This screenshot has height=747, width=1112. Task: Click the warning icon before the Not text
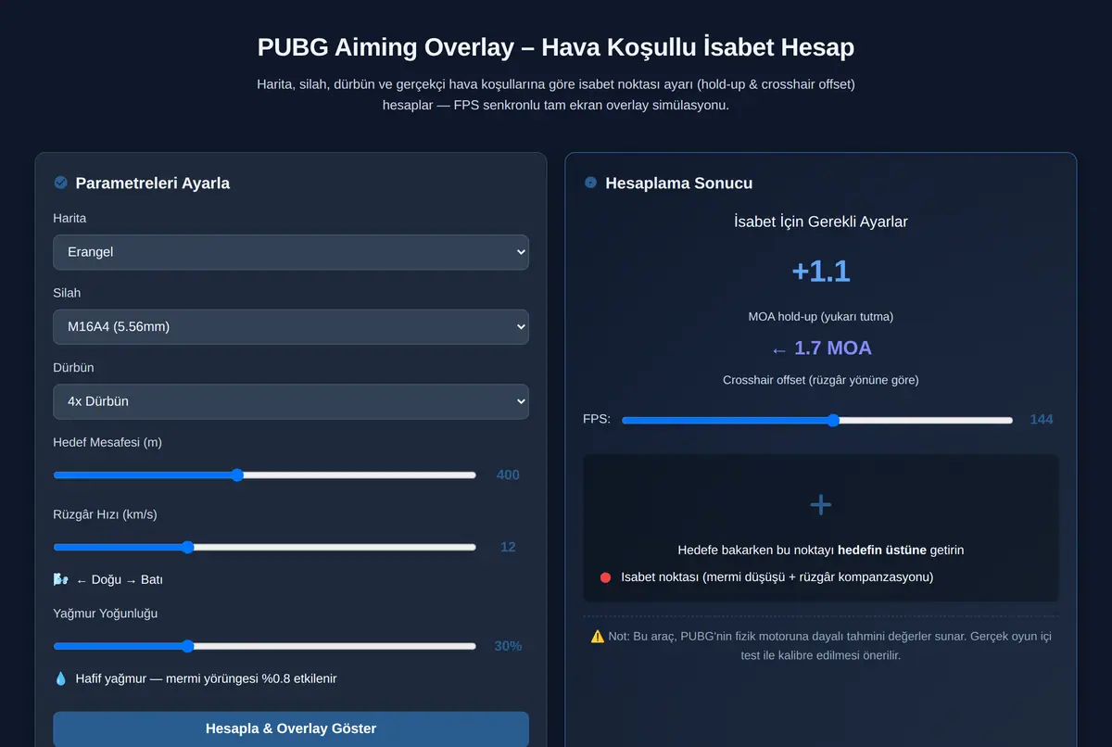click(598, 637)
